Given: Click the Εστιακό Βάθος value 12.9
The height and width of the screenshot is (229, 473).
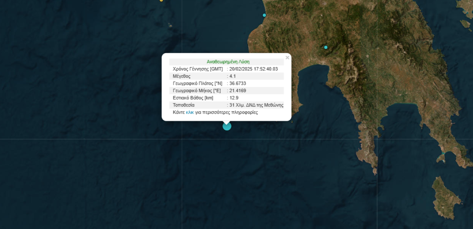Looking at the screenshot, I should point(234,98).
